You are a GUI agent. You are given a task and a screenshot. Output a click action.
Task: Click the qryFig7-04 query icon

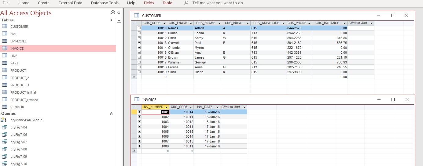pyautogui.click(x=5, y=127)
